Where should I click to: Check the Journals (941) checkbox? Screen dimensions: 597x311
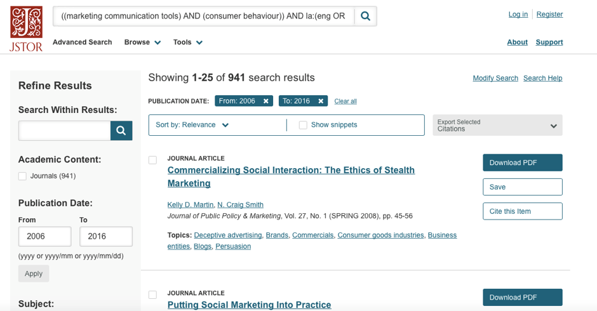[x=22, y=176]
